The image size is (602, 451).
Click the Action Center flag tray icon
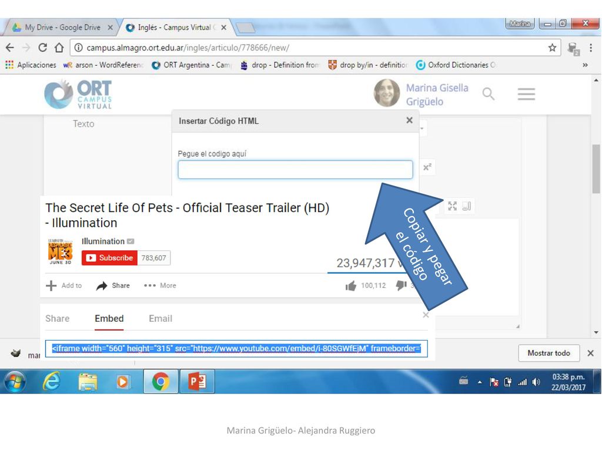(494, 382)
